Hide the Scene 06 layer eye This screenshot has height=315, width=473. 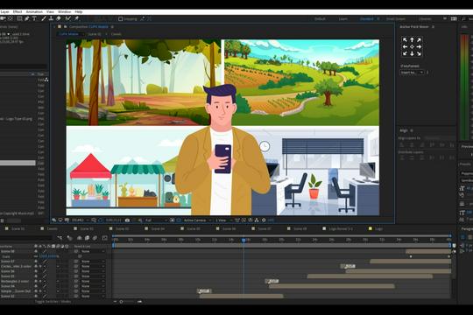(x=36, y=271)
